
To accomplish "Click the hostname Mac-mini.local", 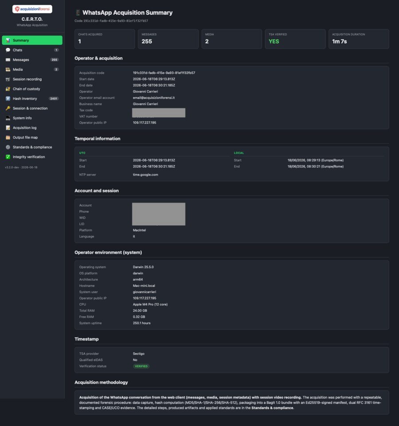I will 144,286.
